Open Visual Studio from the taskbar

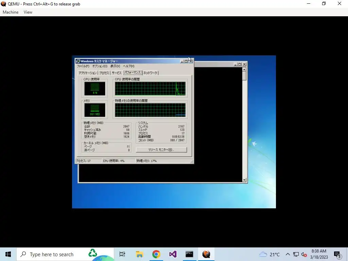click(x=173, y=254)
